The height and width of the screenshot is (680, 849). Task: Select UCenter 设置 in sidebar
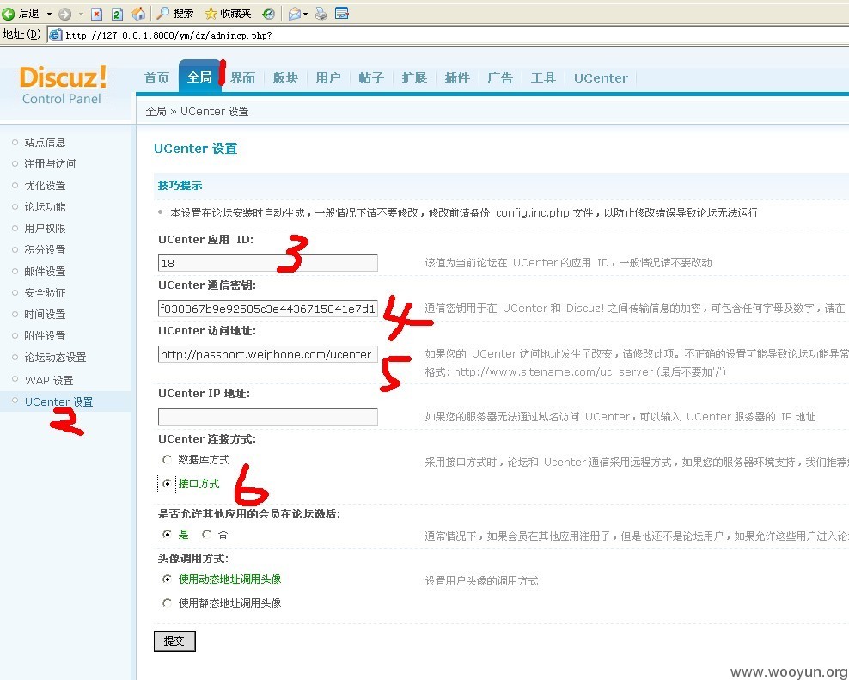tap(59, 402)
